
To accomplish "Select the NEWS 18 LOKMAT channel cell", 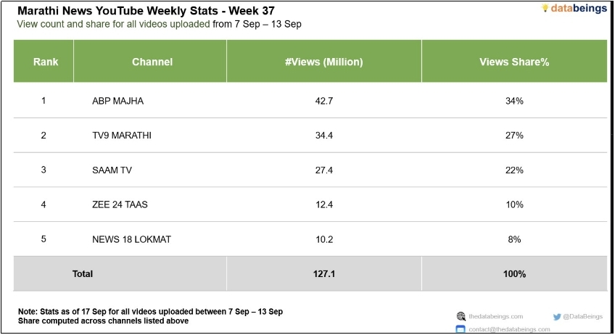I will point(131,239).
